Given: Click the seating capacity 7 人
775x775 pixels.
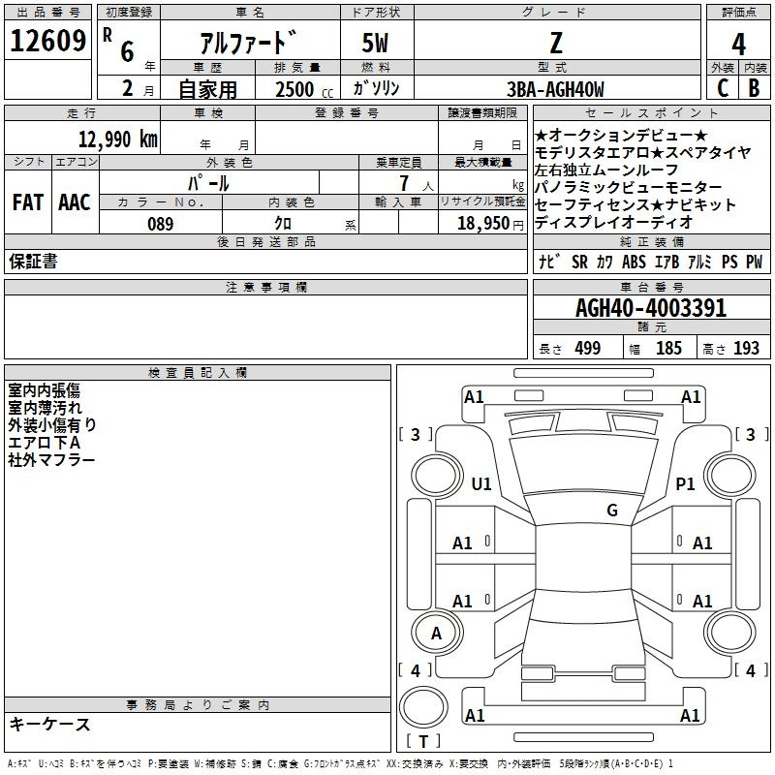Looking at the screenshot, I should click(417, 183).
